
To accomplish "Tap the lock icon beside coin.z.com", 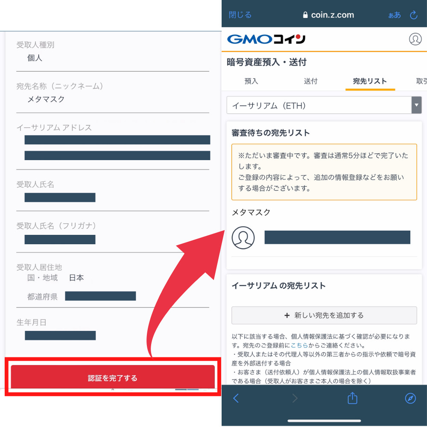I will [x=305, y=15].
